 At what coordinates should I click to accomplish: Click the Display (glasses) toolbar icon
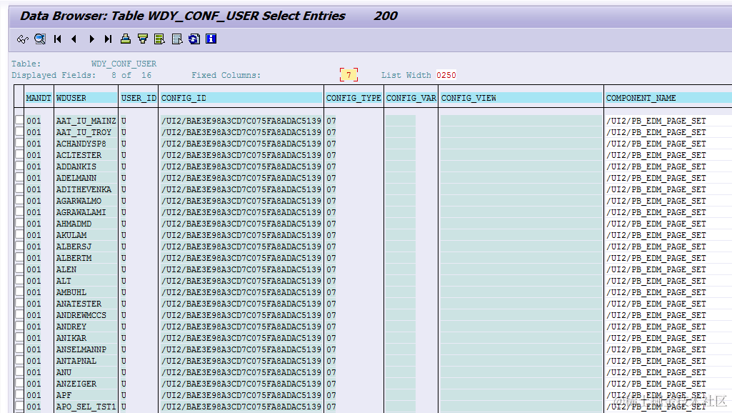(22, 39)
